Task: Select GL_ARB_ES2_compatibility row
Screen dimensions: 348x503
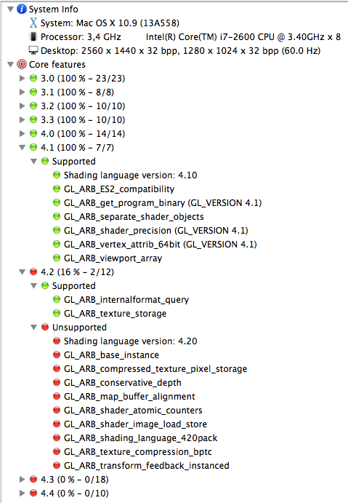Action: 119,189
